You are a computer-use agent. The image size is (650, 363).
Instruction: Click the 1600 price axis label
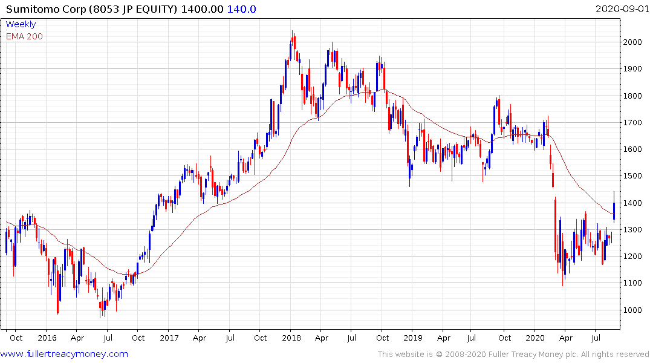pyautogui.click(x=632, y=149)
